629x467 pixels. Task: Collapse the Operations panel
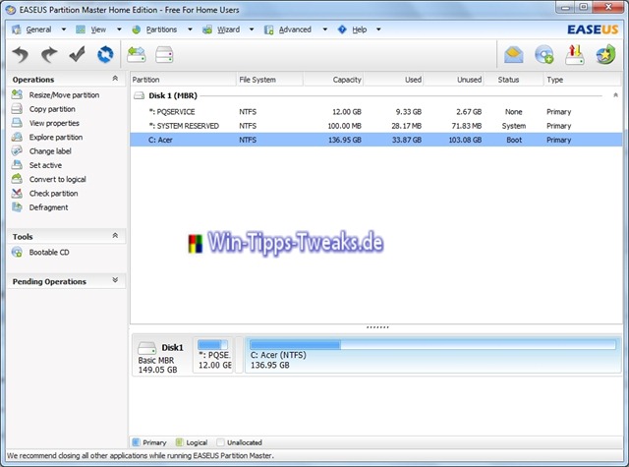115,79
